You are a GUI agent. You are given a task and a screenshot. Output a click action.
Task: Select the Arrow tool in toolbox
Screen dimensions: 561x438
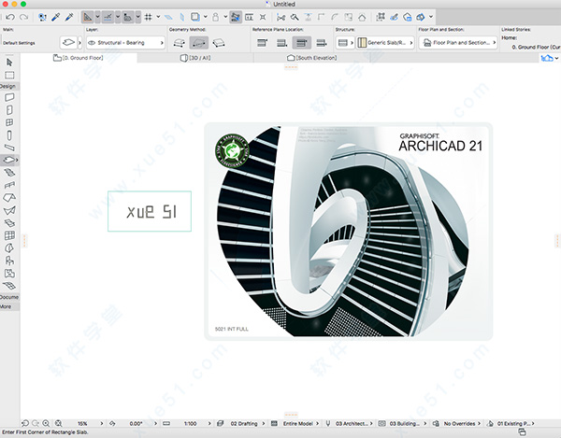point(9,63)
